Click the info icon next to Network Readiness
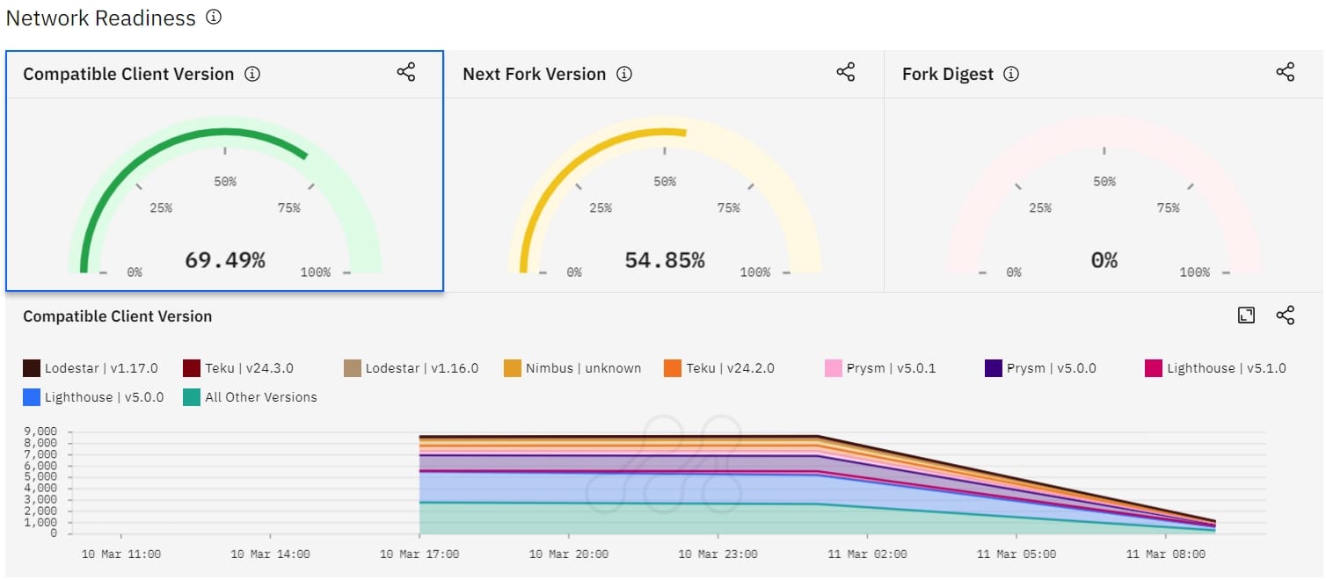Screen dimensions: 1326x580 pos(213,15)
